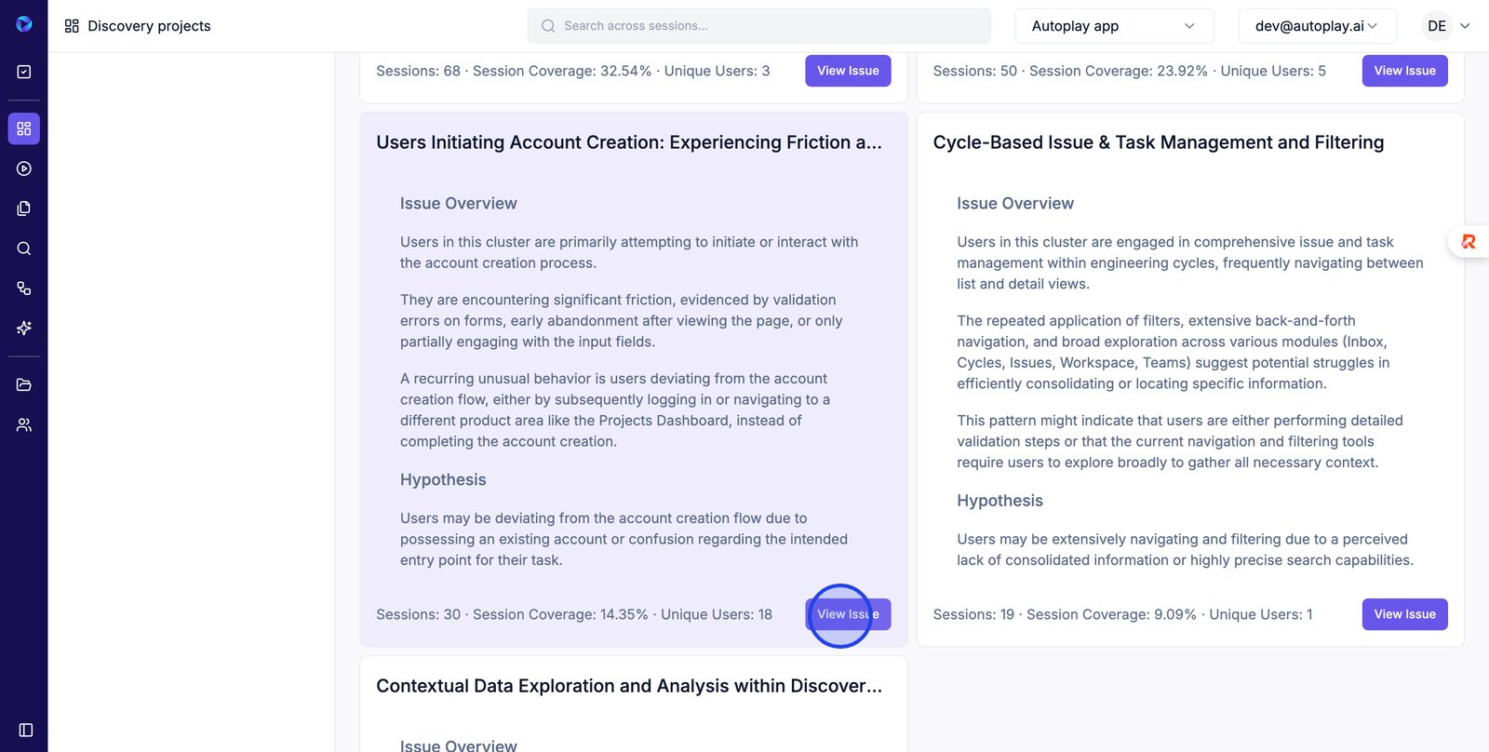Click the Search across sessions field
Viewport: 1489px width, 752px height.
click(758, 26)
